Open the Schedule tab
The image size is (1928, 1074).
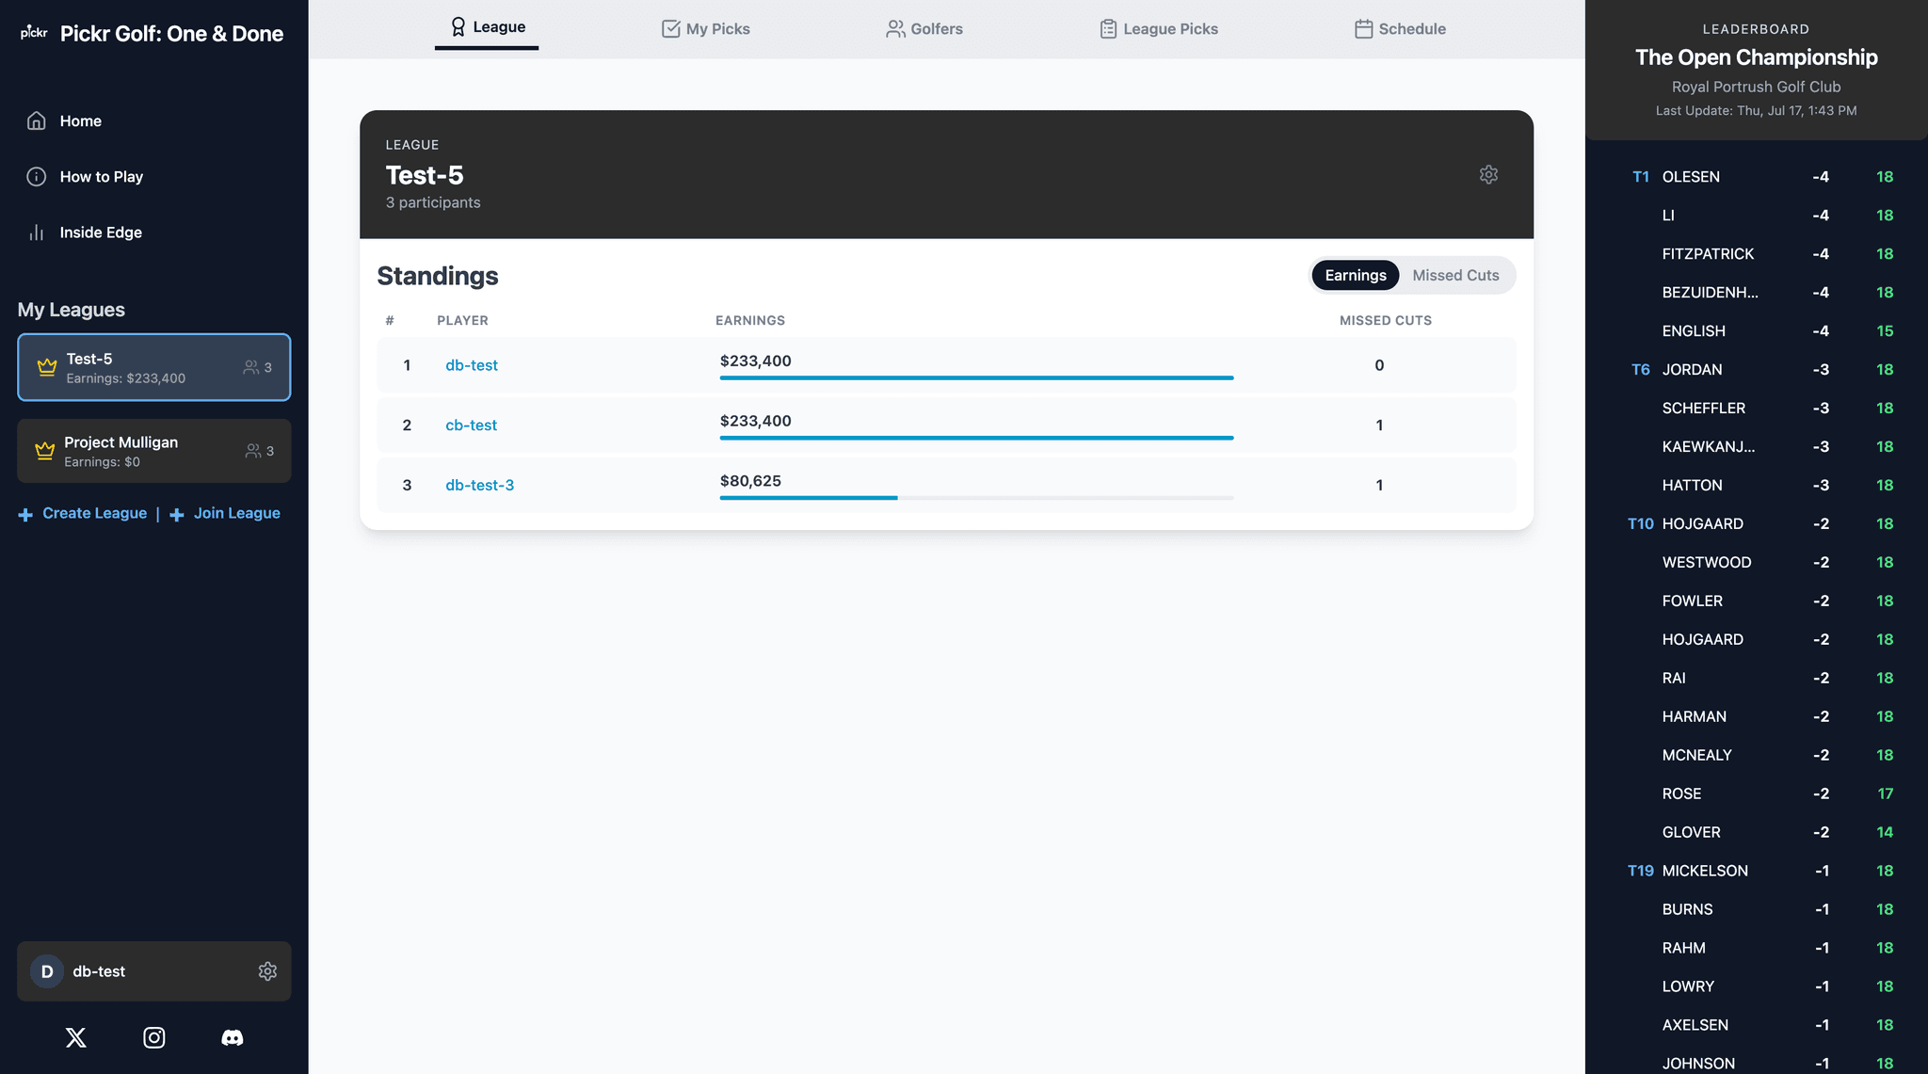tap(1400, 29)
